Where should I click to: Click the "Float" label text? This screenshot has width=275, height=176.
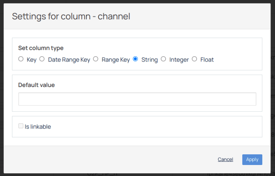coord(207,60)
